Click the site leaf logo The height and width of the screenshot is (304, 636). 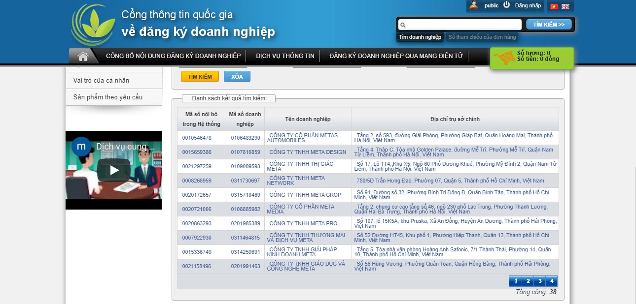93,26
